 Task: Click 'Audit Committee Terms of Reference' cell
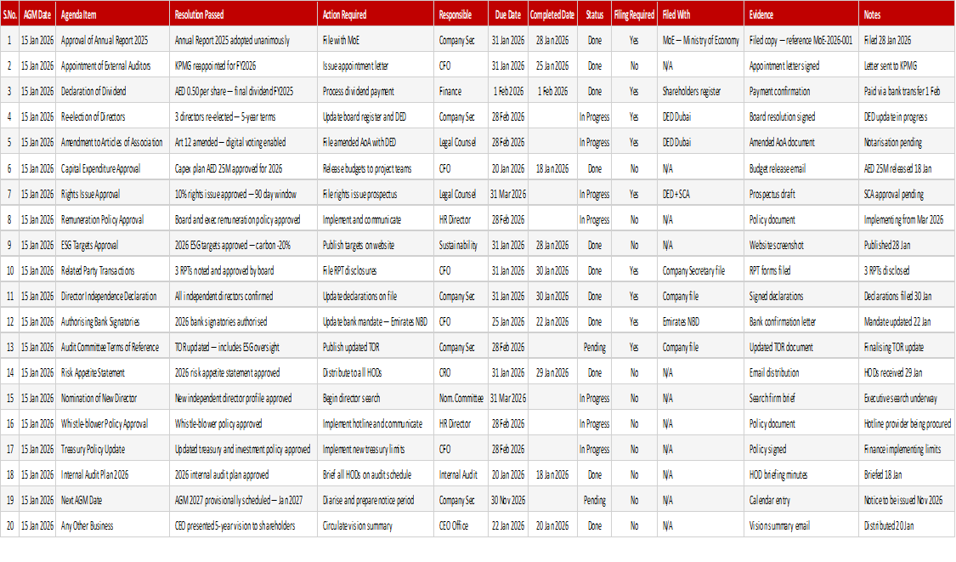112,347
